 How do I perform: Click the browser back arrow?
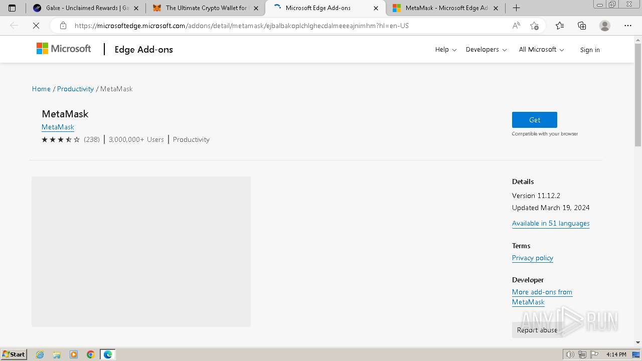click(14, 26)
